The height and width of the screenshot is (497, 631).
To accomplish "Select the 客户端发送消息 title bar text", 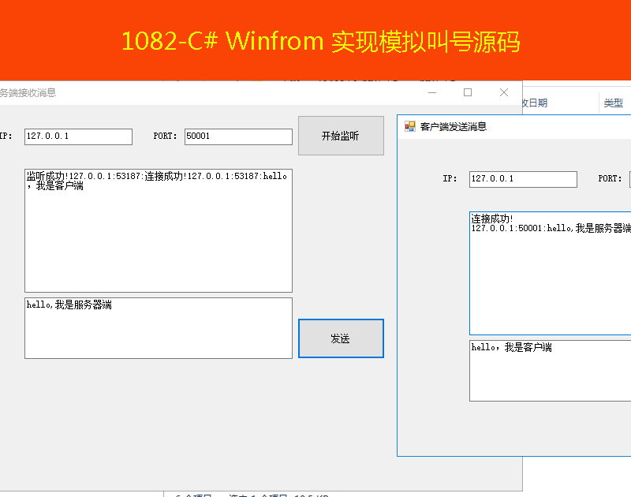I will (453, 127).
